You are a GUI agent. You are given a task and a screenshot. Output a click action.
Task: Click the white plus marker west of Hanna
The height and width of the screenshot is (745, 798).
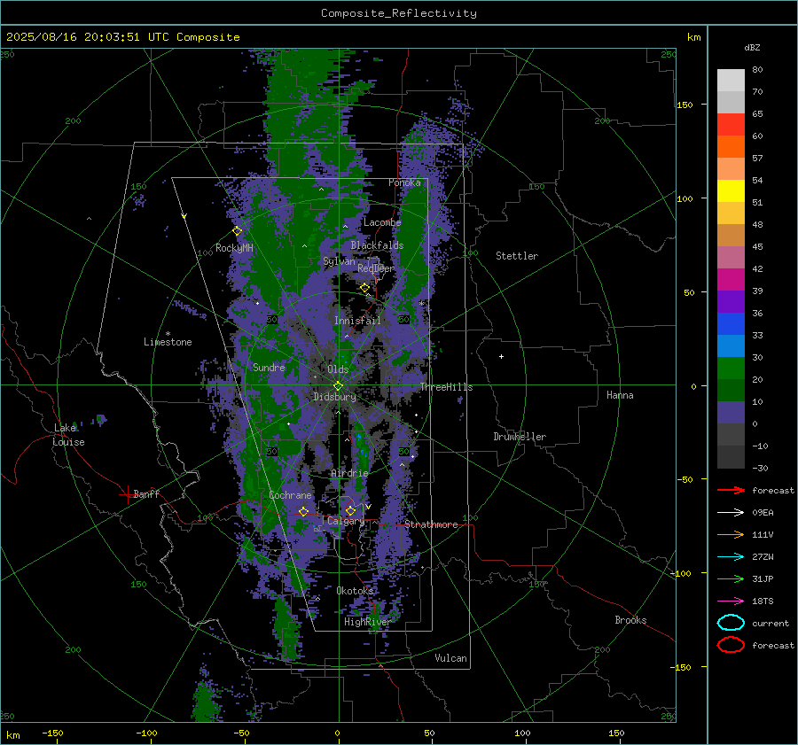click(x=501, y=356)
